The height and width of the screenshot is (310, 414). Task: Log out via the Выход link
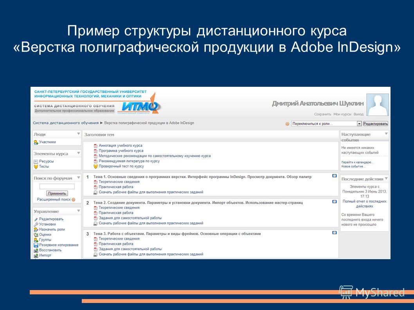(x=358, y=114)
